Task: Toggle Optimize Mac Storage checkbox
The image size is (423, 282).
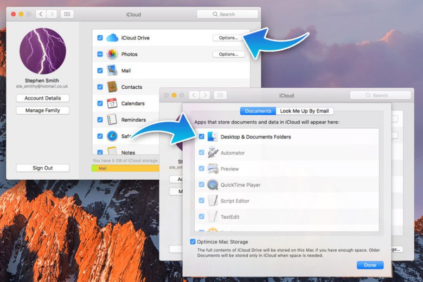Action: (x=193, y=241)
